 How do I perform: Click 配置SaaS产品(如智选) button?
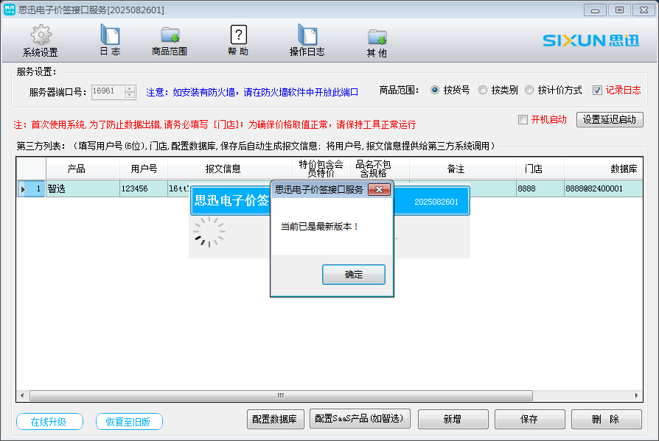360,419
